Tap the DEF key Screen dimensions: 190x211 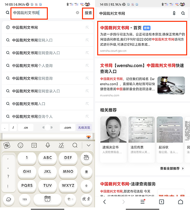(68, 158)
